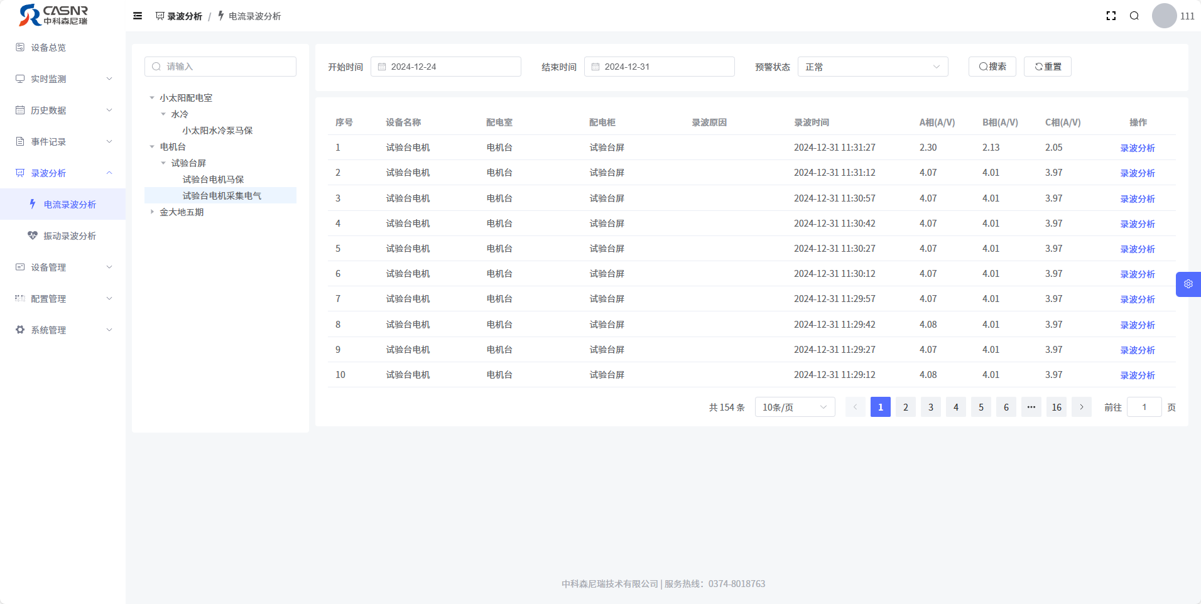The image size is (1201, 604).
Task: Open 录波分析 link for row 8
Action: click(x=1138, y=325)
